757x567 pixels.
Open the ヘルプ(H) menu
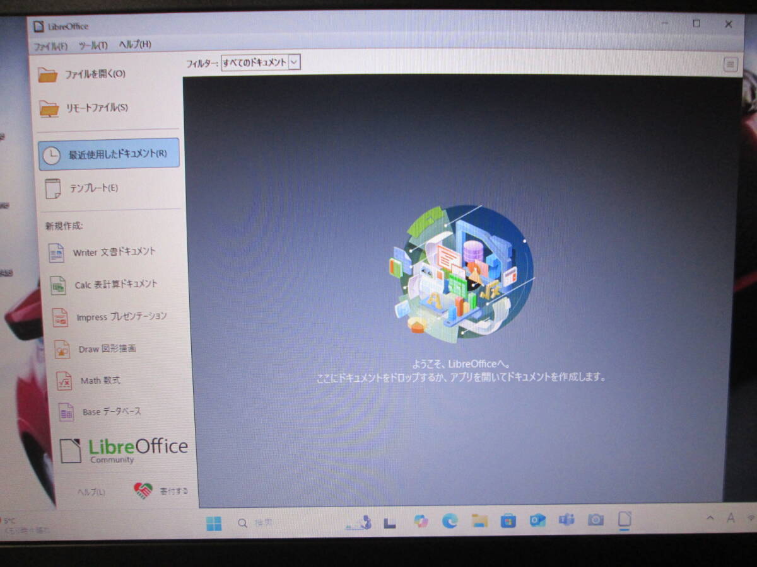pyautogui.click(x=135, y=45)
